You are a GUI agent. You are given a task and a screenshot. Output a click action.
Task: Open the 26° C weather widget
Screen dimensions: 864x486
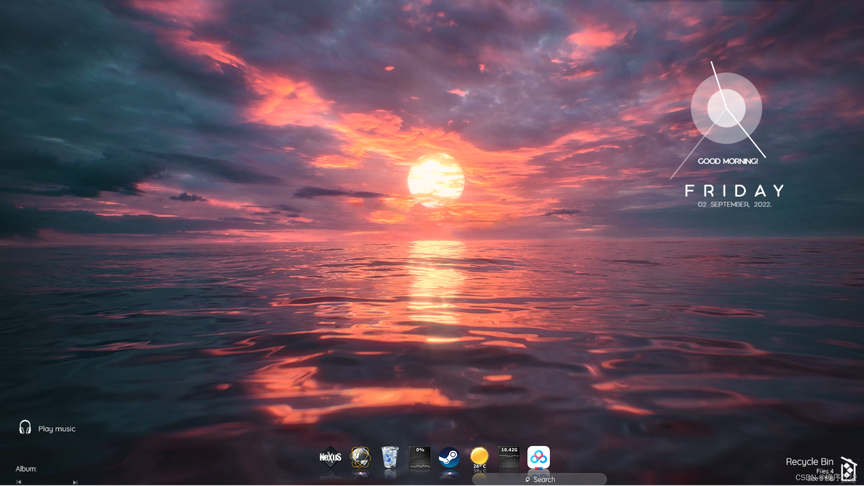tap(479, 456)
